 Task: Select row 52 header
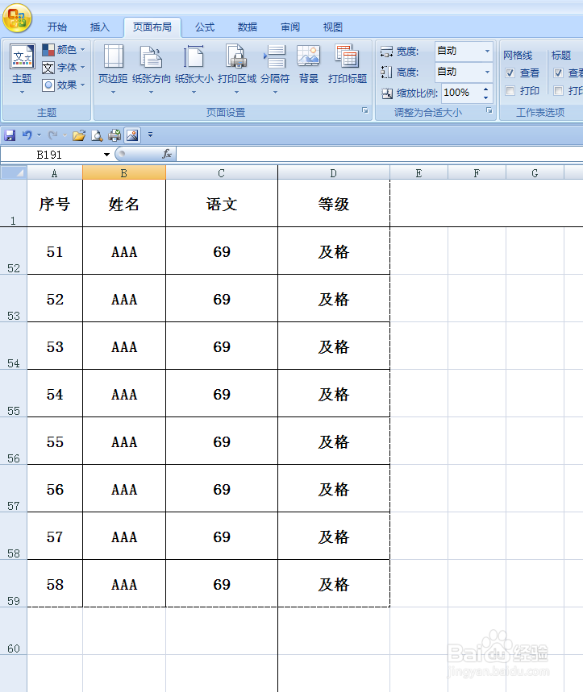[14, 251]
